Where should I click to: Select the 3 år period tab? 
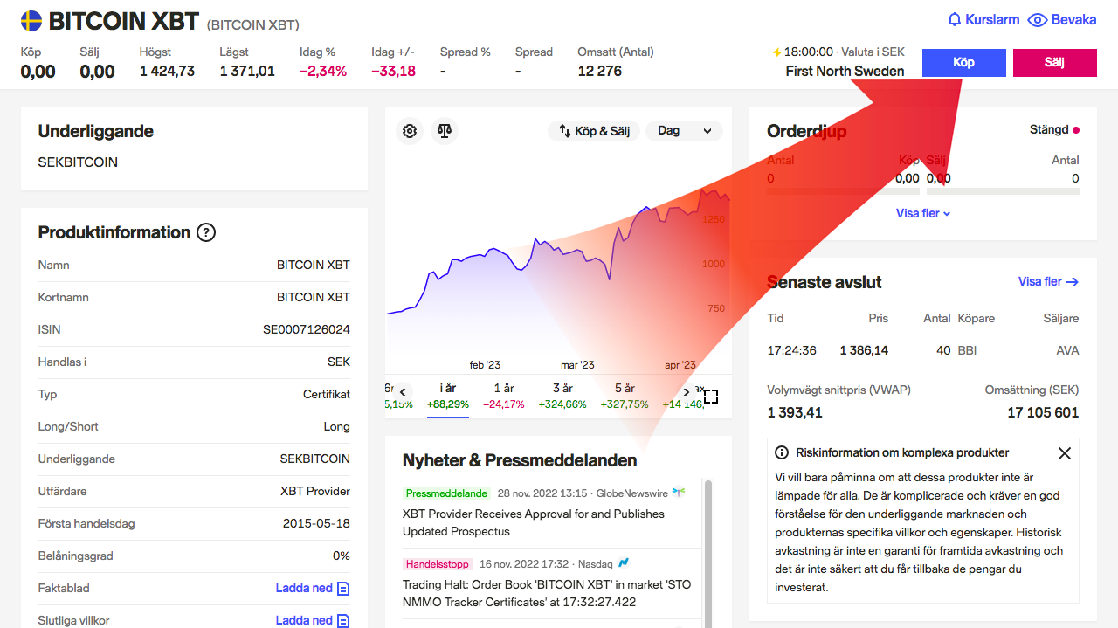[x=562, y=396]
